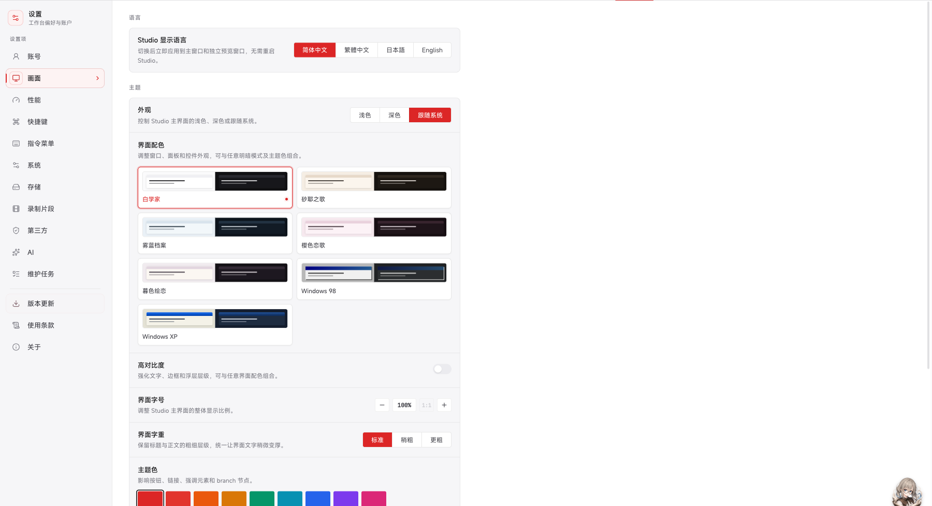Click the 使用条款 document icon

pyautogui.click(x=16, y=325)
